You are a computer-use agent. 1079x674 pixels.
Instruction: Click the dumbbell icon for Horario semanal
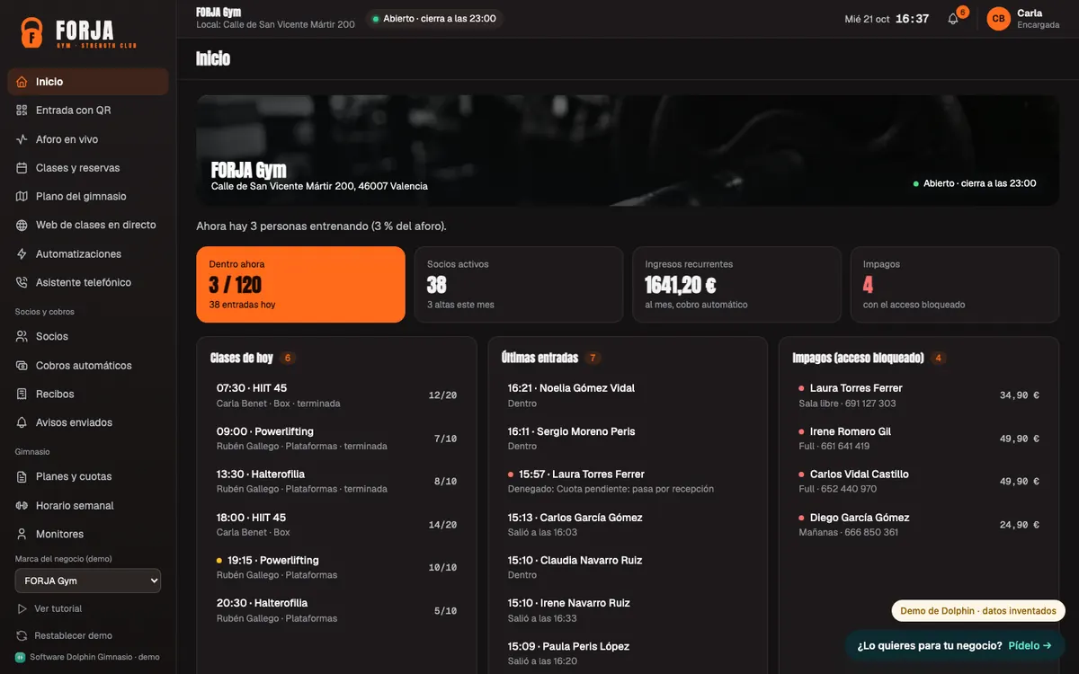[22, 506]
